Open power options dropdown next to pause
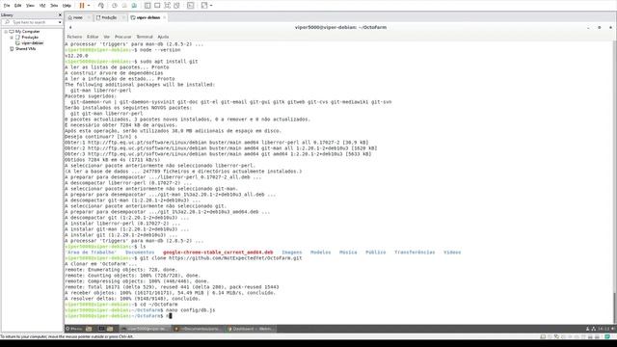Viewport: 617px width, 347px height. [89, 6]
